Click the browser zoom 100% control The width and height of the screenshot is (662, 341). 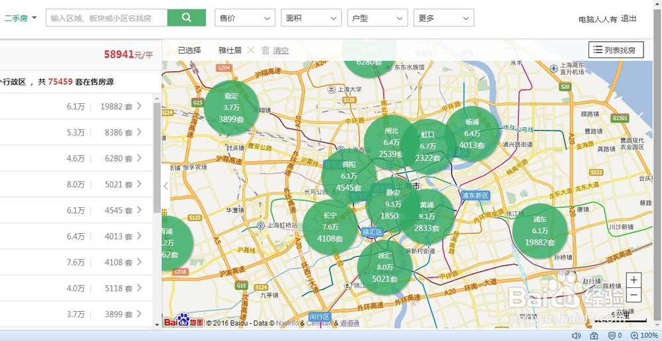(645, 336)
